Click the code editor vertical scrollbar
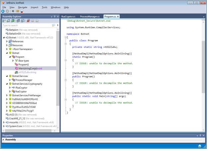Image resolution: width=207 pixels, height=149 pixels. 203,66
